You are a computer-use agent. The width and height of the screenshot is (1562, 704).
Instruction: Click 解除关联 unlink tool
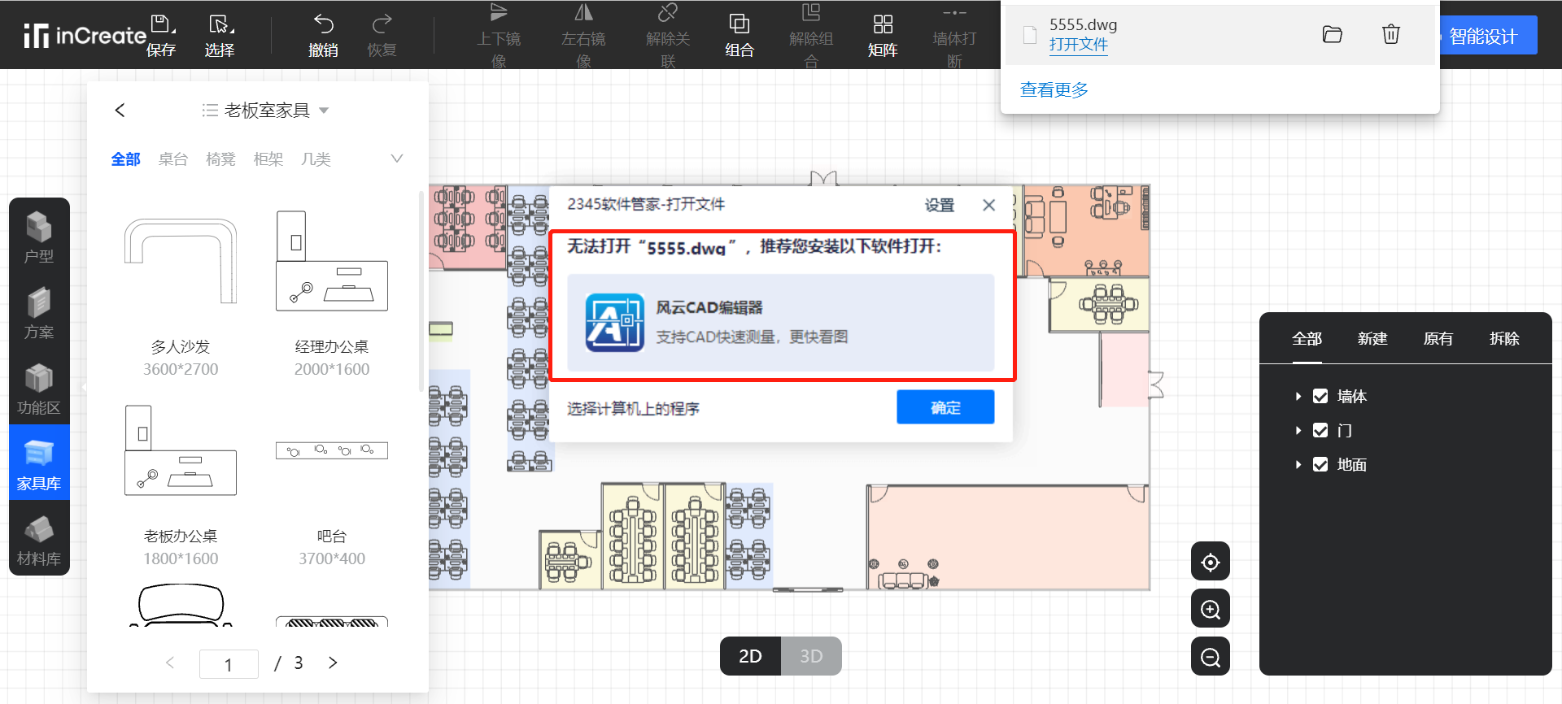tap(668, 37)
